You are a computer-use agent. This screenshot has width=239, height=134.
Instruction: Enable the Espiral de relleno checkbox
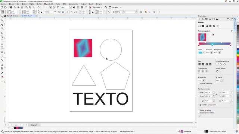tap(199, 110)
